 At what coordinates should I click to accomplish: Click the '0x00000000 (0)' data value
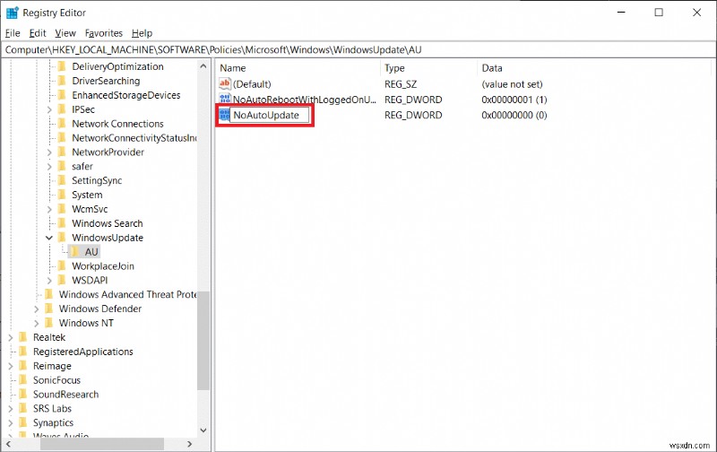pos(514,115)
